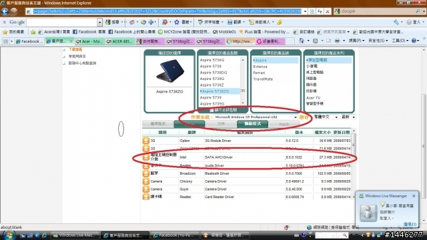Download the Realtek Card Reader Driver
This screenshot has width=427, height=240.
tap(145, 197)
